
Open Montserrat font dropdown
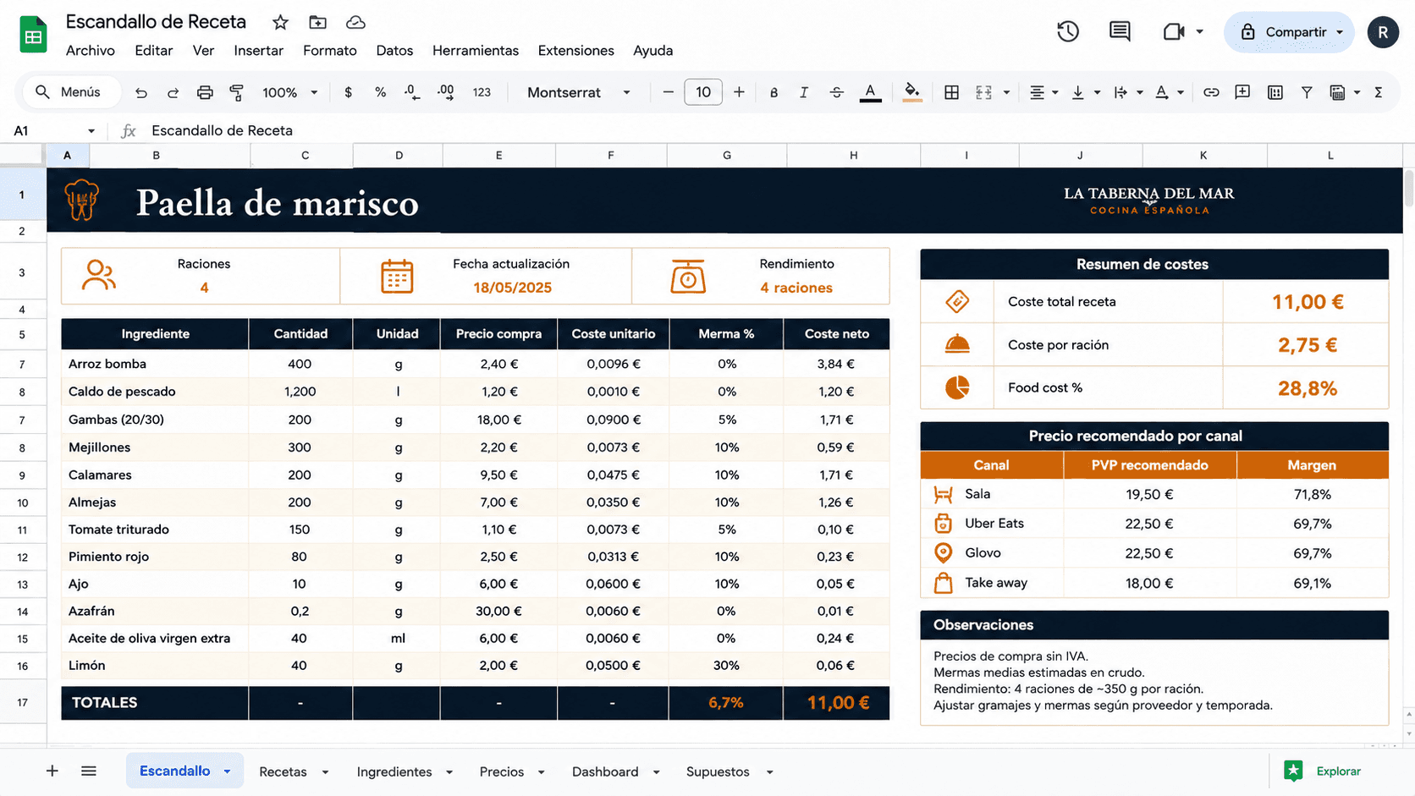[x=579, y=92]
